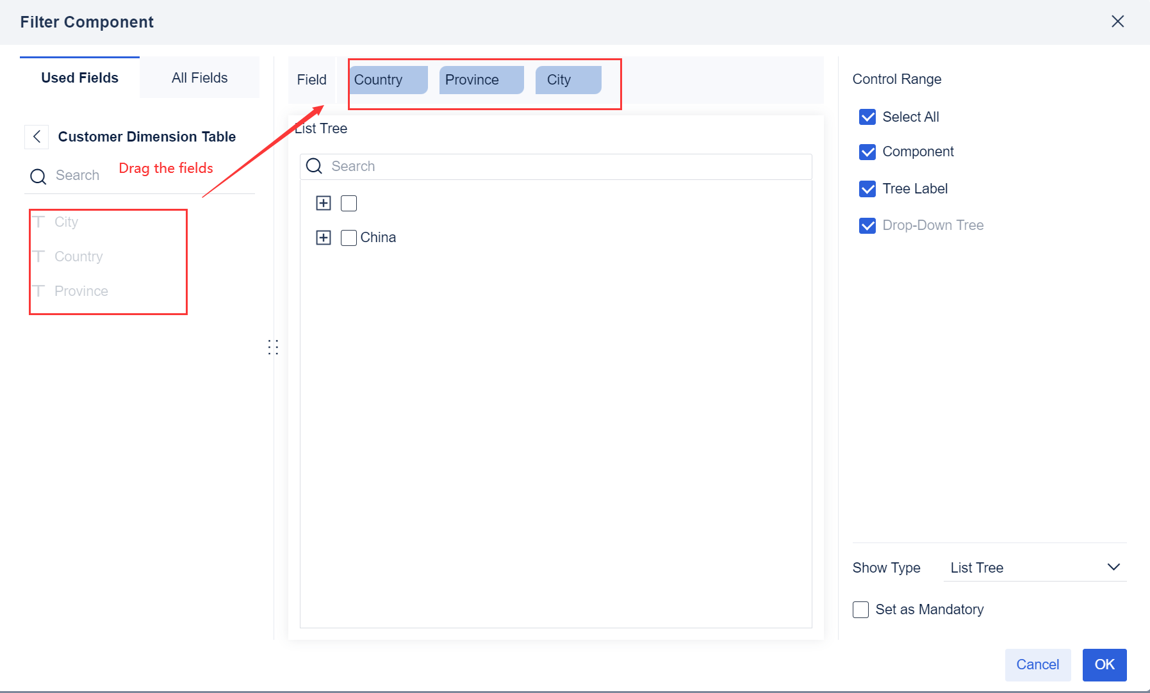Click the text-type icon beside Province field
The width and height of the screenshot is (1150, 693).
tap(40, 291)
